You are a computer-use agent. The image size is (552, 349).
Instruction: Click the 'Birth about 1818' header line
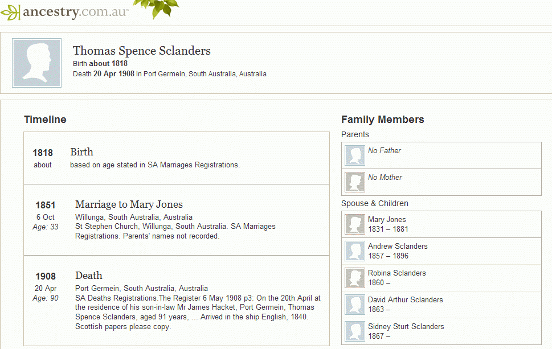point(100,64)
